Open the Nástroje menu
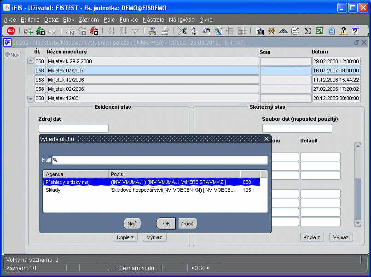This screenshot has width=371, height=277. point(153,20)
